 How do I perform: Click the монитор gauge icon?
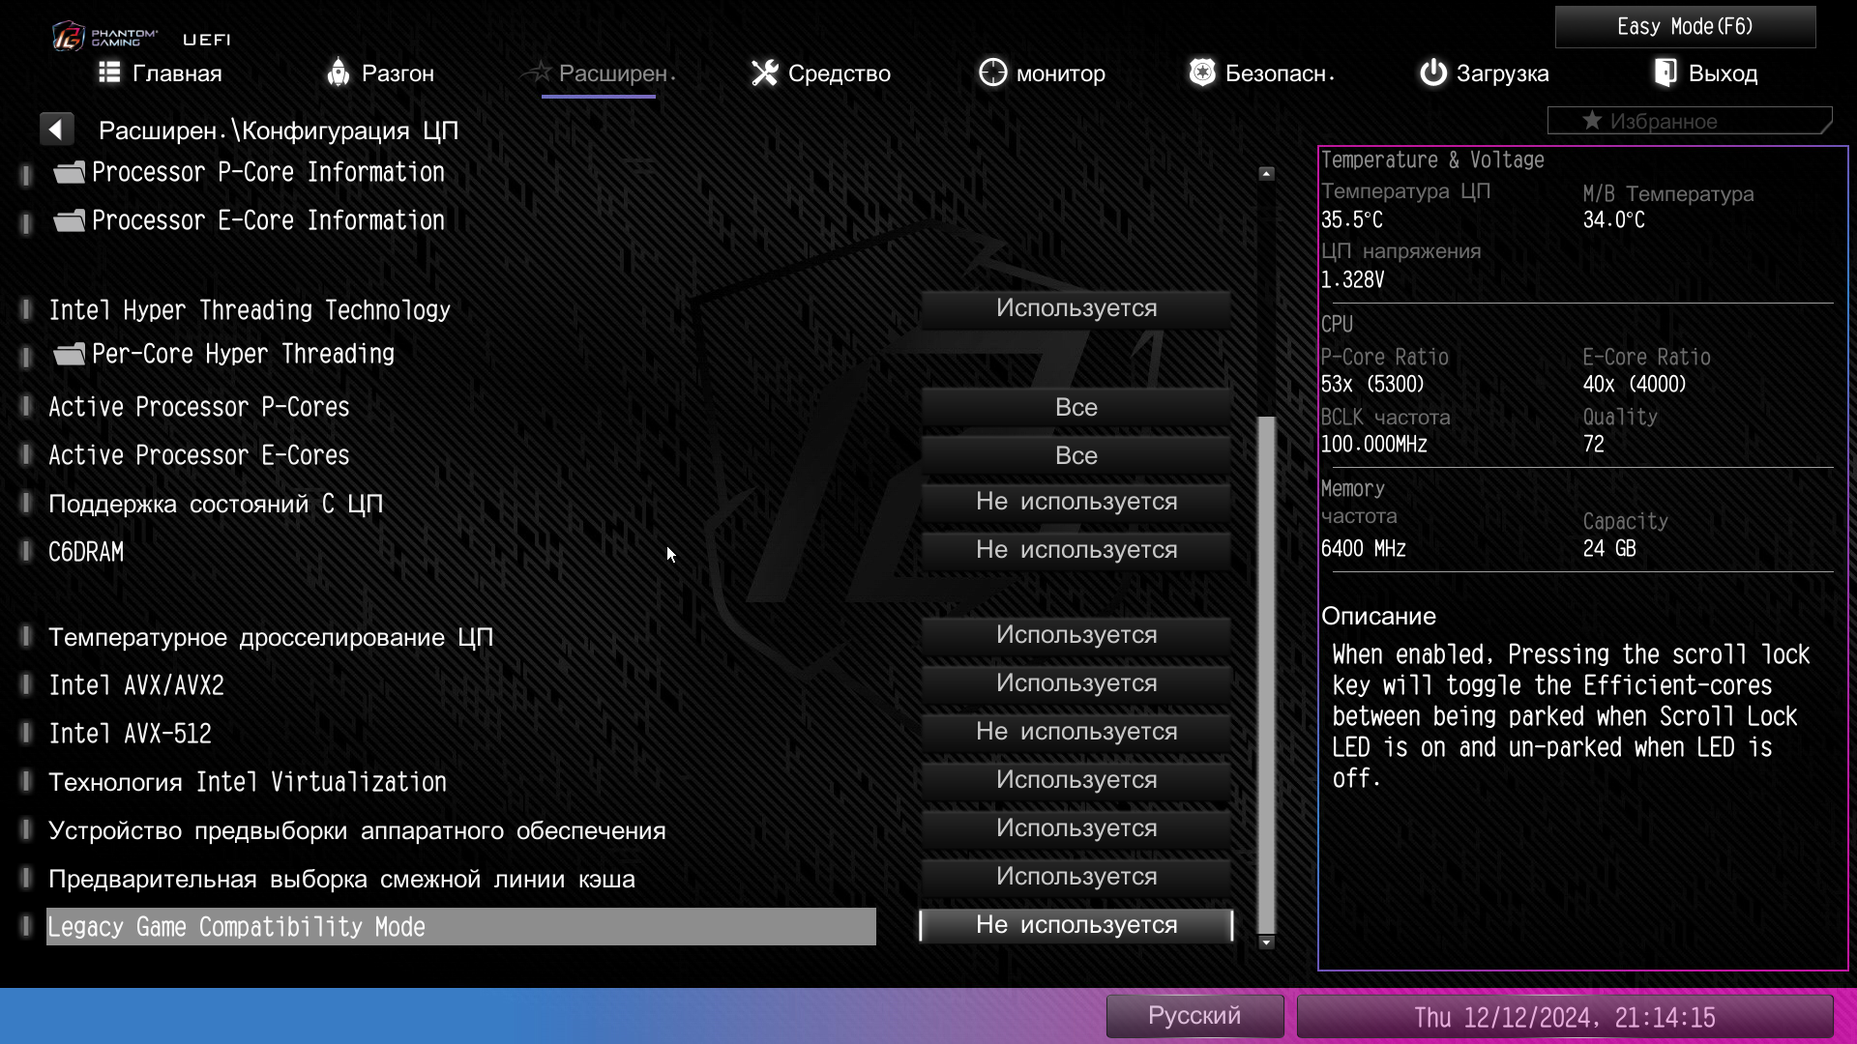point(992,72)
